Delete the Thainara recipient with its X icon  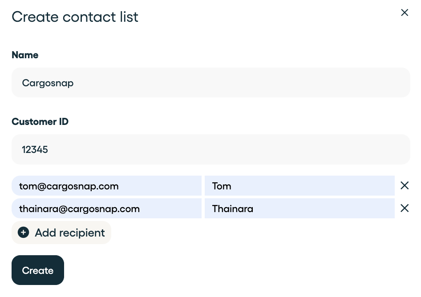(405, 208)
